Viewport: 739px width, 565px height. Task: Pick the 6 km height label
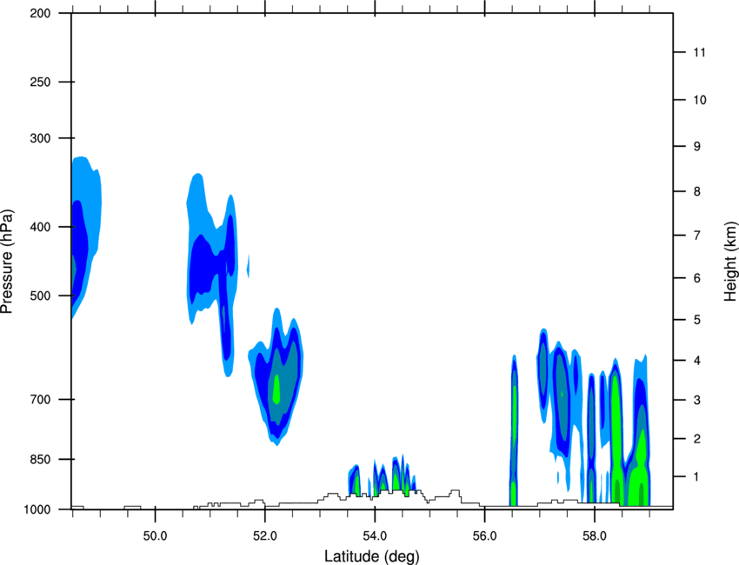tap(697, 278)
